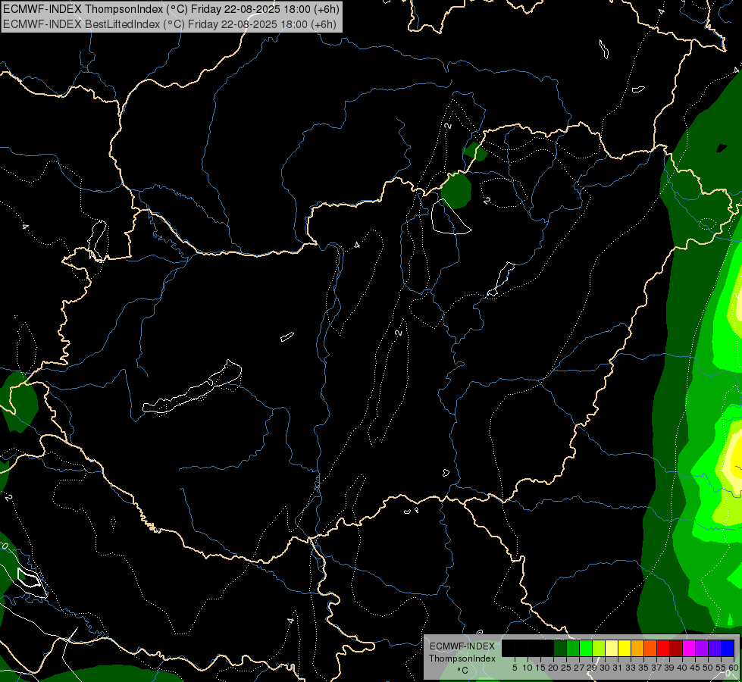Select the magenta 40–45 legend swatch
Image resolution: width=742 pixels, height=682 pixels.
689,648
